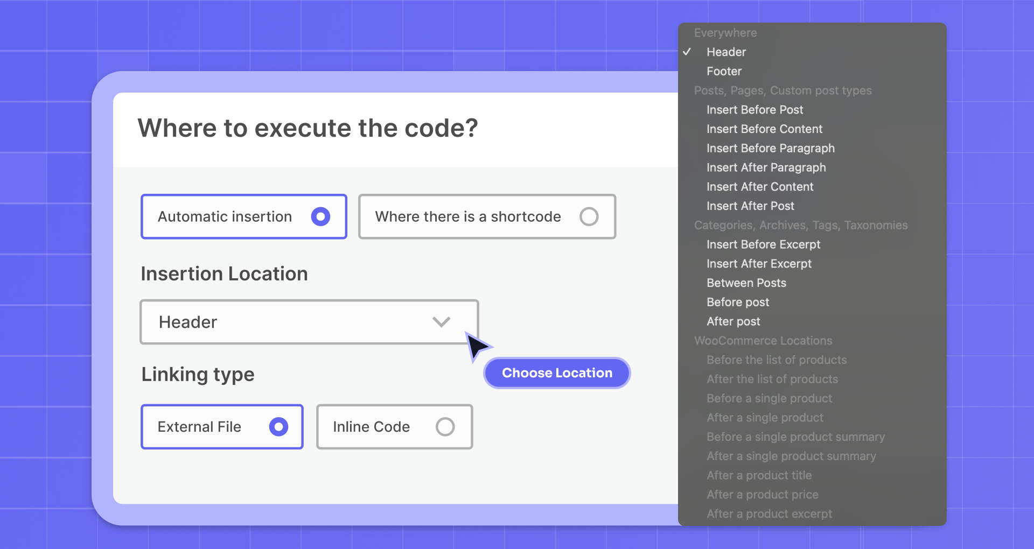Screen dimensions: 1034x549
Task: Select Insert After Content entry
Action: click(x=760, y=187)
